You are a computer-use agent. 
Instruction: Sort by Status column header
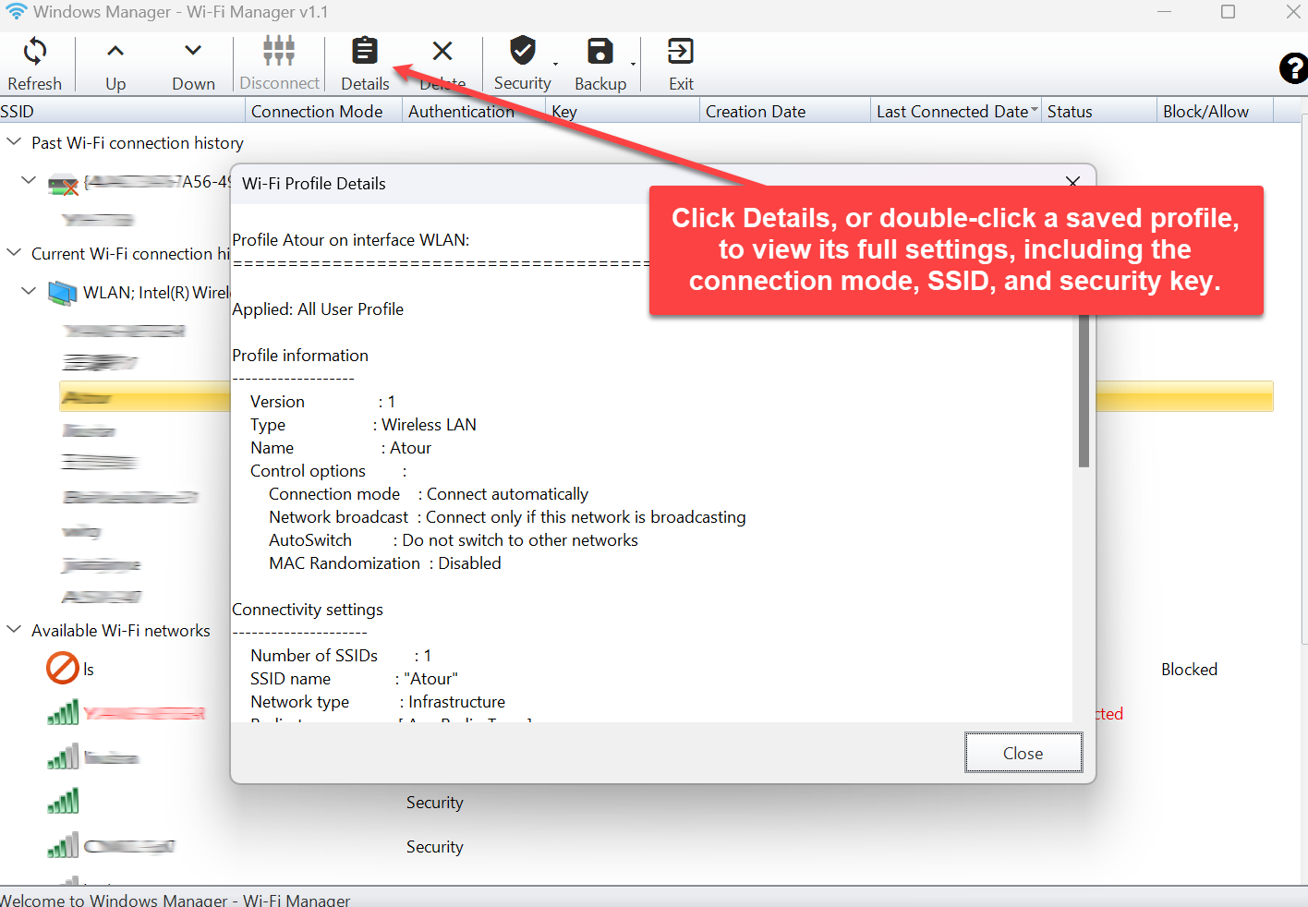1099,111
